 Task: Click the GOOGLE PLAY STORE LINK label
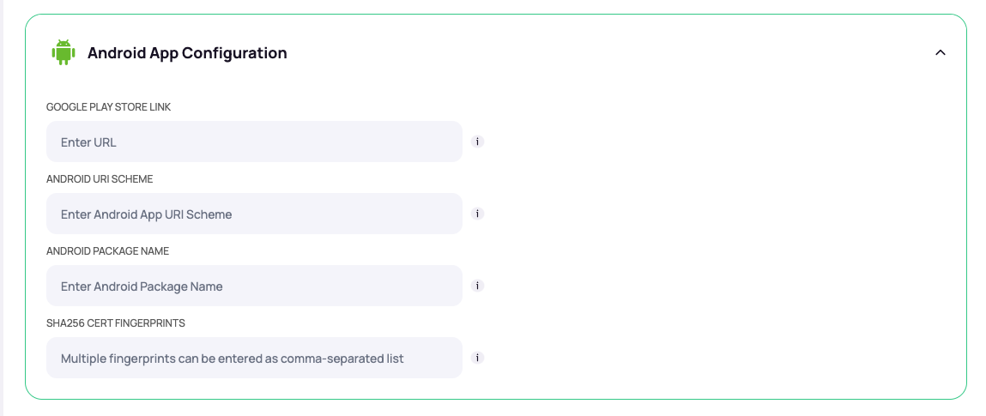click(x=108, y=107)
